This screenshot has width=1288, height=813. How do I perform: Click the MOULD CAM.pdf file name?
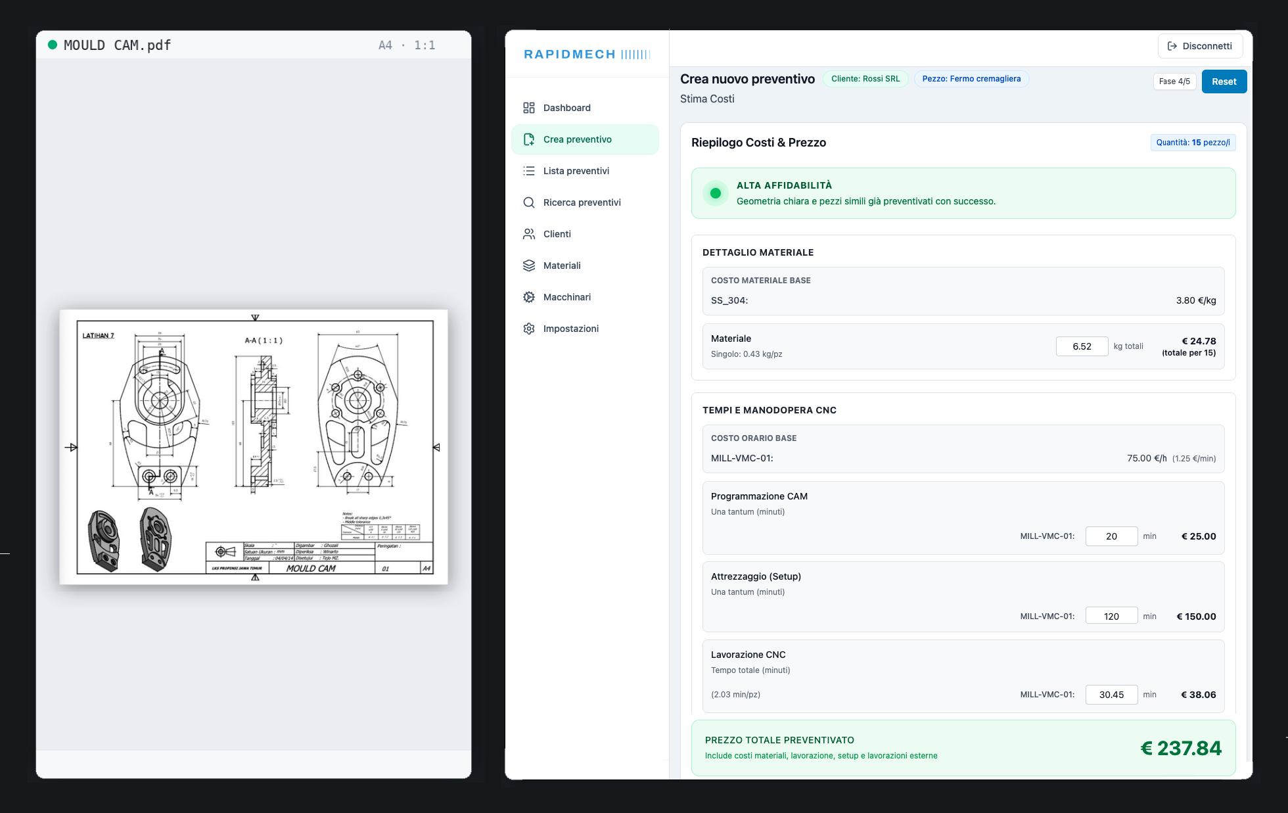117,45
